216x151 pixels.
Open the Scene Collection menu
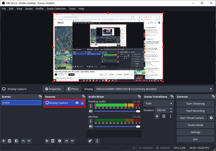click(56, 9)
